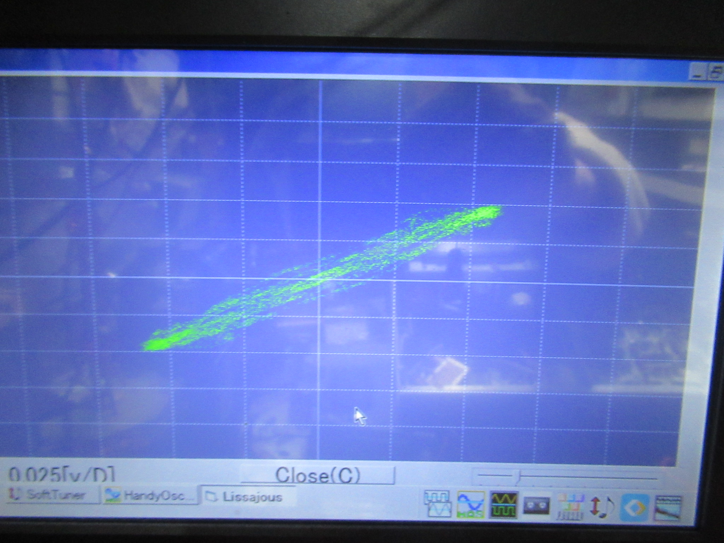Open the black oscilloscope icon with yellow wave
This screenshot has height=543, width=724.
click(504, 505)
